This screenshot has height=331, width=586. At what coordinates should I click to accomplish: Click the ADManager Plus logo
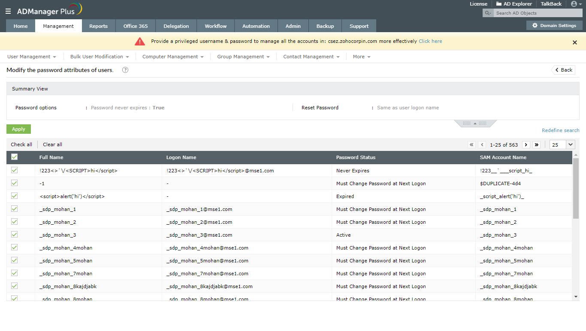coord(49,10)
